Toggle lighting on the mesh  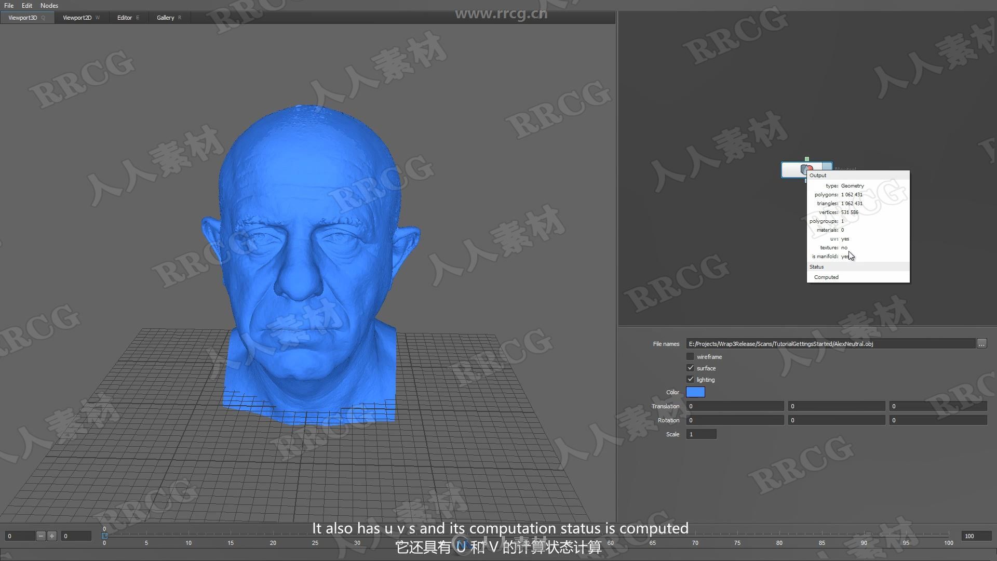[x=690, y=379]
